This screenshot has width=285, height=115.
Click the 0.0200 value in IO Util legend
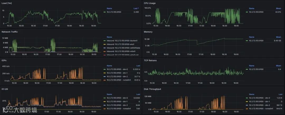137,98
